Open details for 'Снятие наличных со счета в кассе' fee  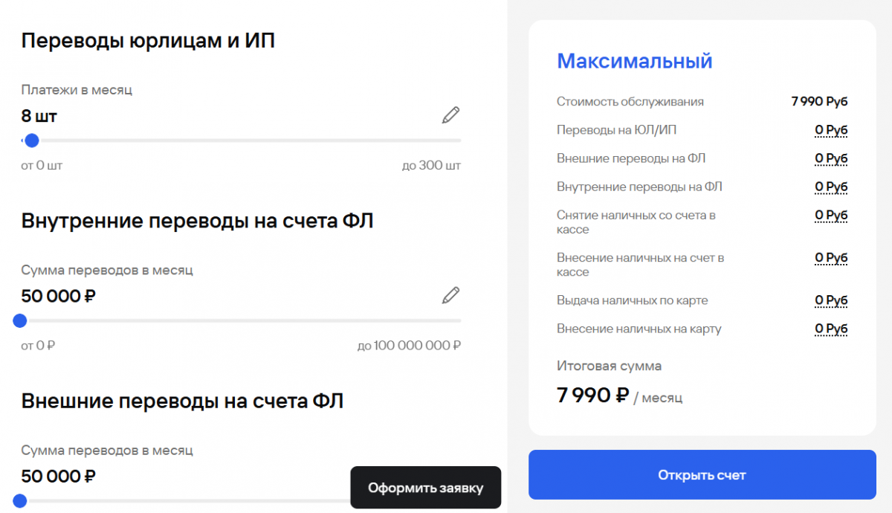click(x=831, y=215)
